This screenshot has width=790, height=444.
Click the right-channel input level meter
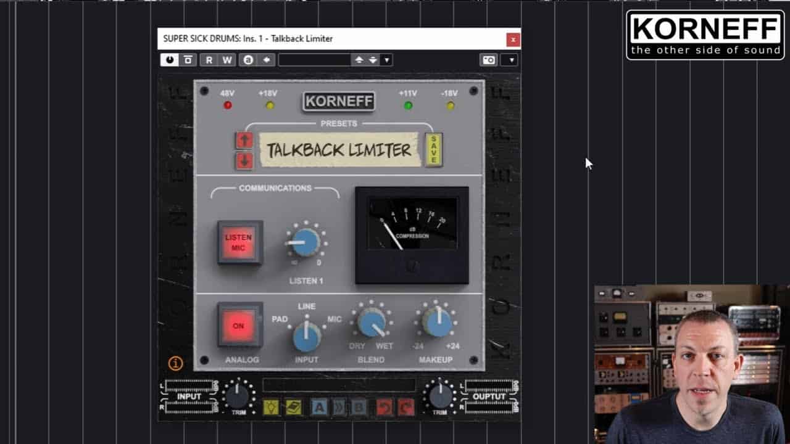(x=189, y=407)
